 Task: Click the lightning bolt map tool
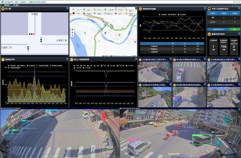tap(72, 36)
